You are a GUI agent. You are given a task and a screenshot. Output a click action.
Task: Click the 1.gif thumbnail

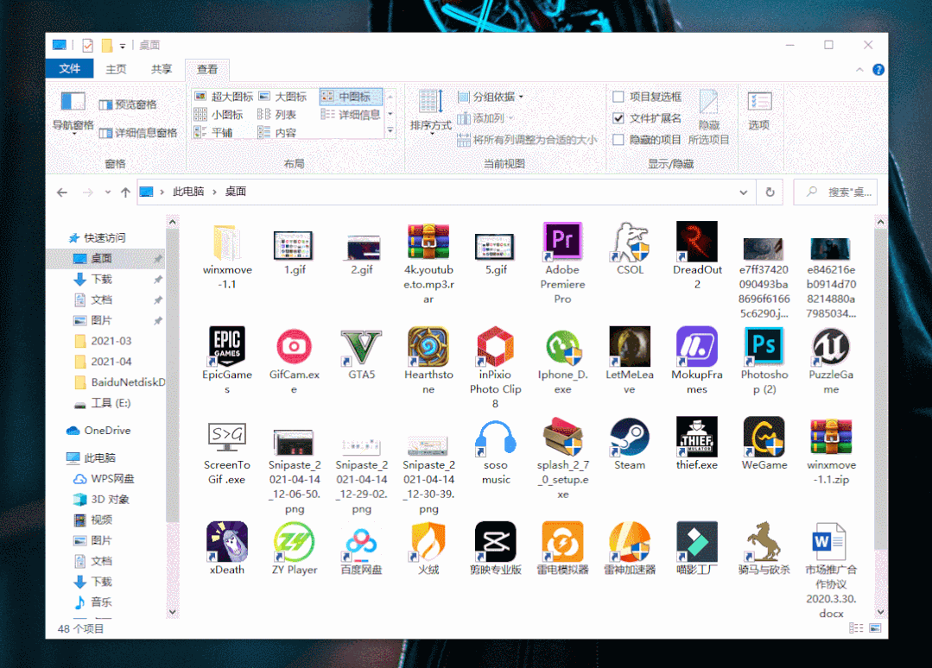[x=294, y=245]
